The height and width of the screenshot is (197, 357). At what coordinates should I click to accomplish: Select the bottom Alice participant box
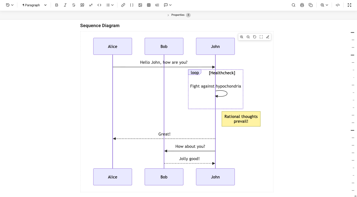[x=113, y=177]
